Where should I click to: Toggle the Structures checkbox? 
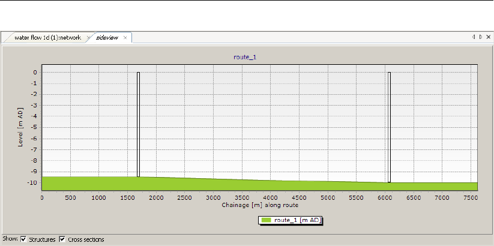[x=23, y=239]
